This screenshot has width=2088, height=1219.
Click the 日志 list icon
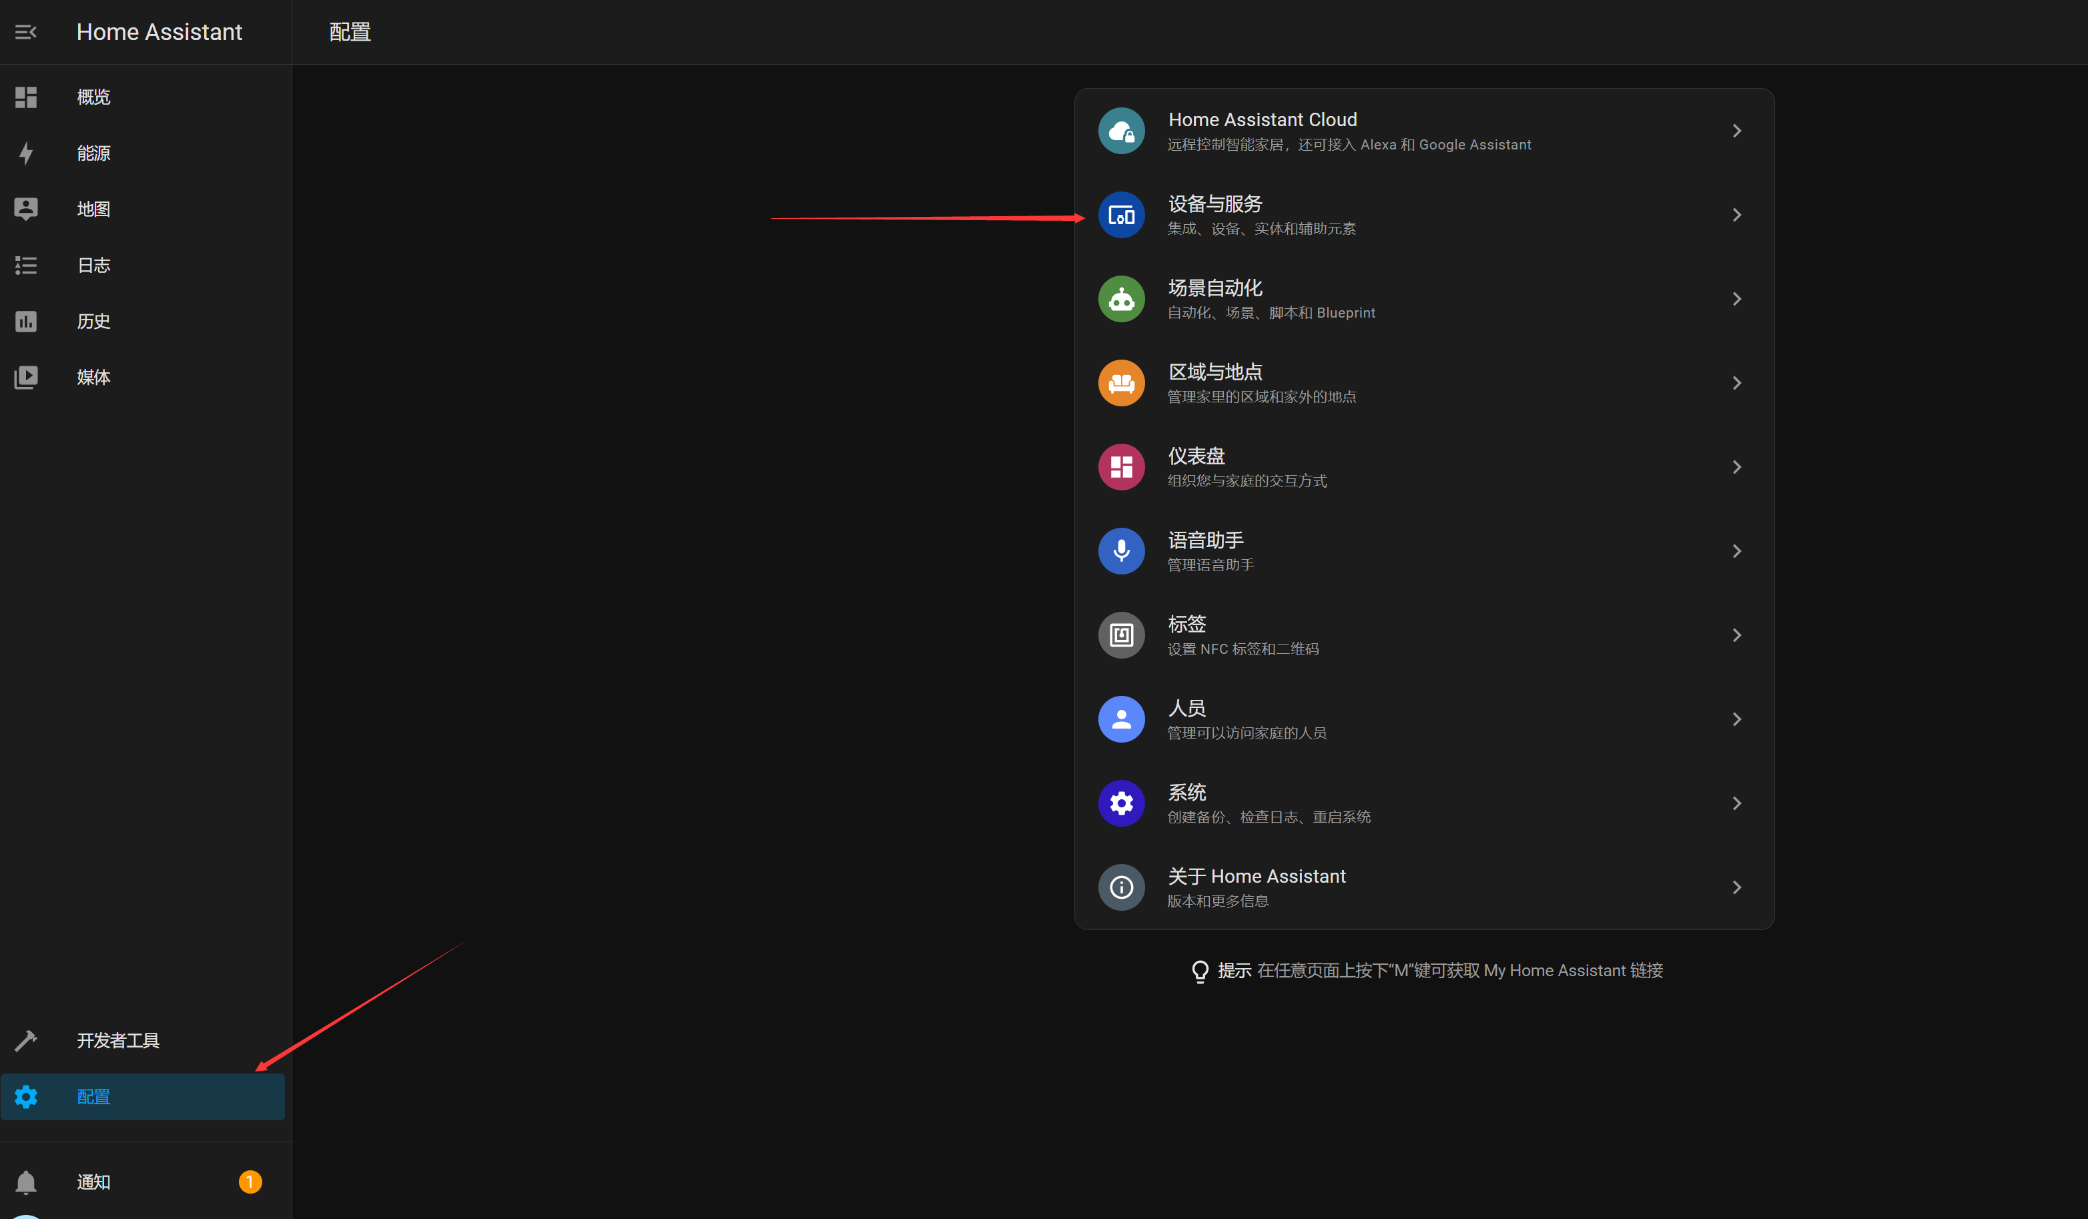(x=25, y=265)
